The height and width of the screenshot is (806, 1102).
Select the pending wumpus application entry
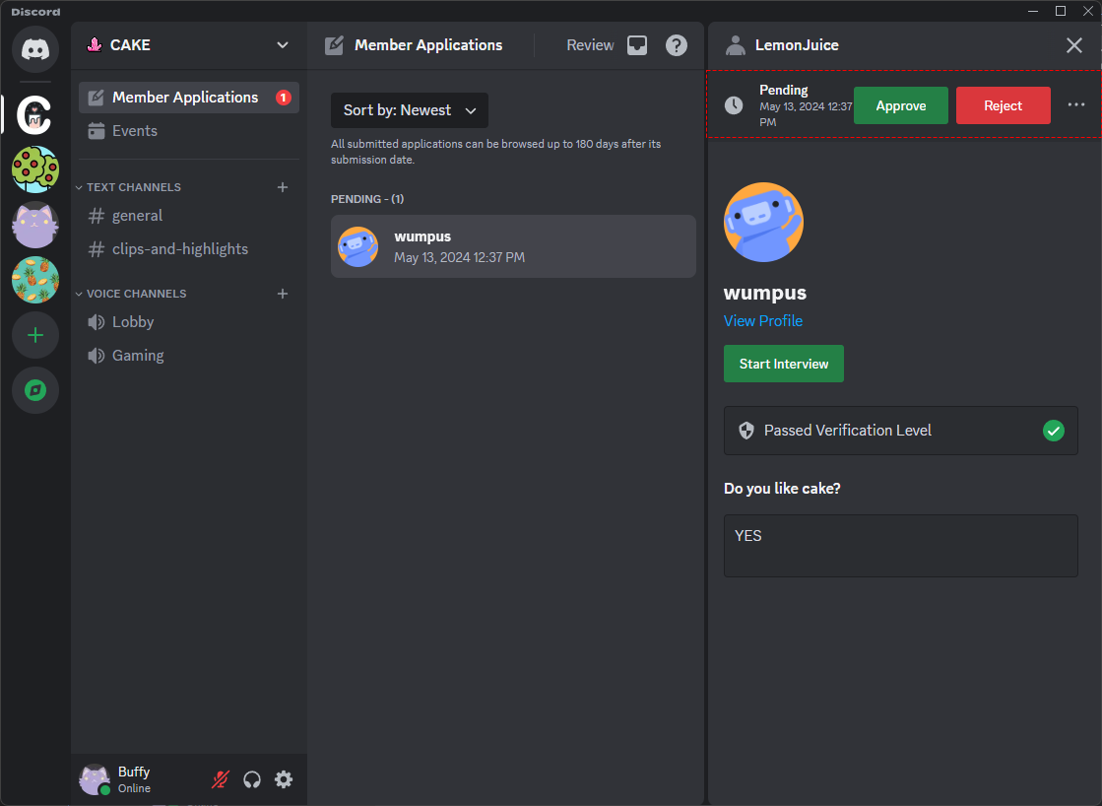(x=513, y=245)
